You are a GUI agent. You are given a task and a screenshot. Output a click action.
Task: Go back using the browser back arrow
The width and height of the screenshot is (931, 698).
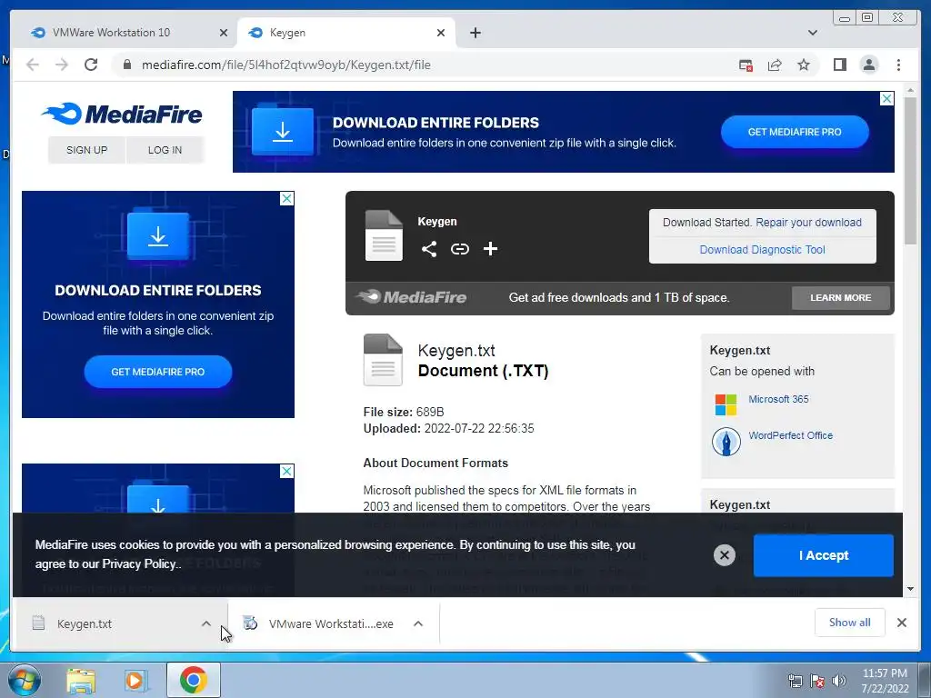point(33,65)
